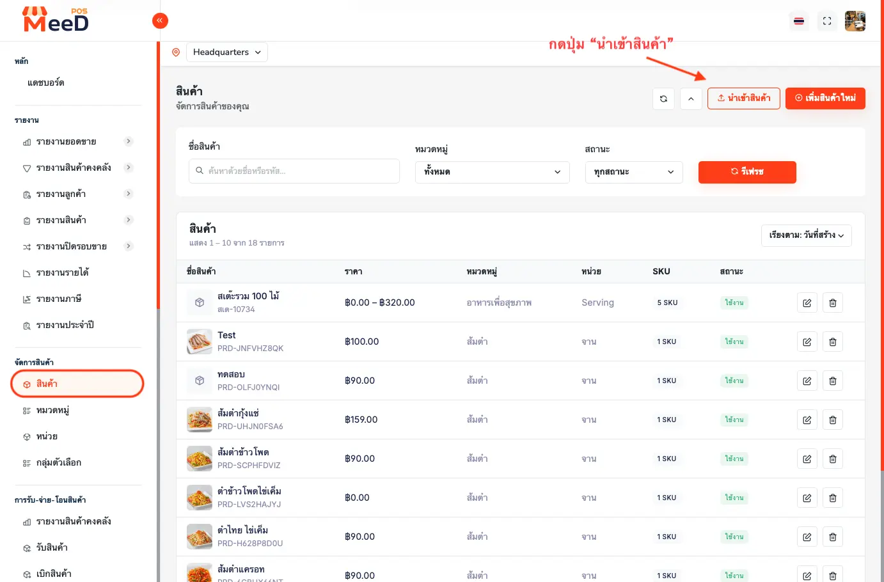Image resolution: width=884 pixels, height=582 pixels.
Task: Open แดชบอร์ด in the sidebar
Action: 45,83
